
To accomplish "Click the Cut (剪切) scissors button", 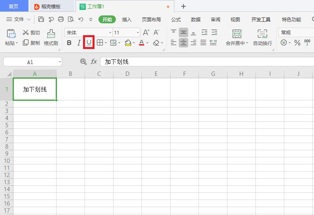I will point(31,32).
